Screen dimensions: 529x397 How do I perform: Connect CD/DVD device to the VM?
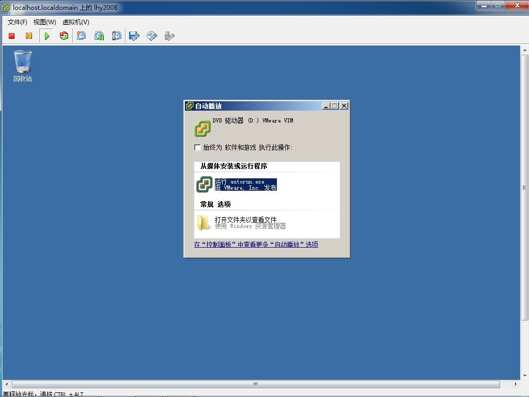point(152,36)
